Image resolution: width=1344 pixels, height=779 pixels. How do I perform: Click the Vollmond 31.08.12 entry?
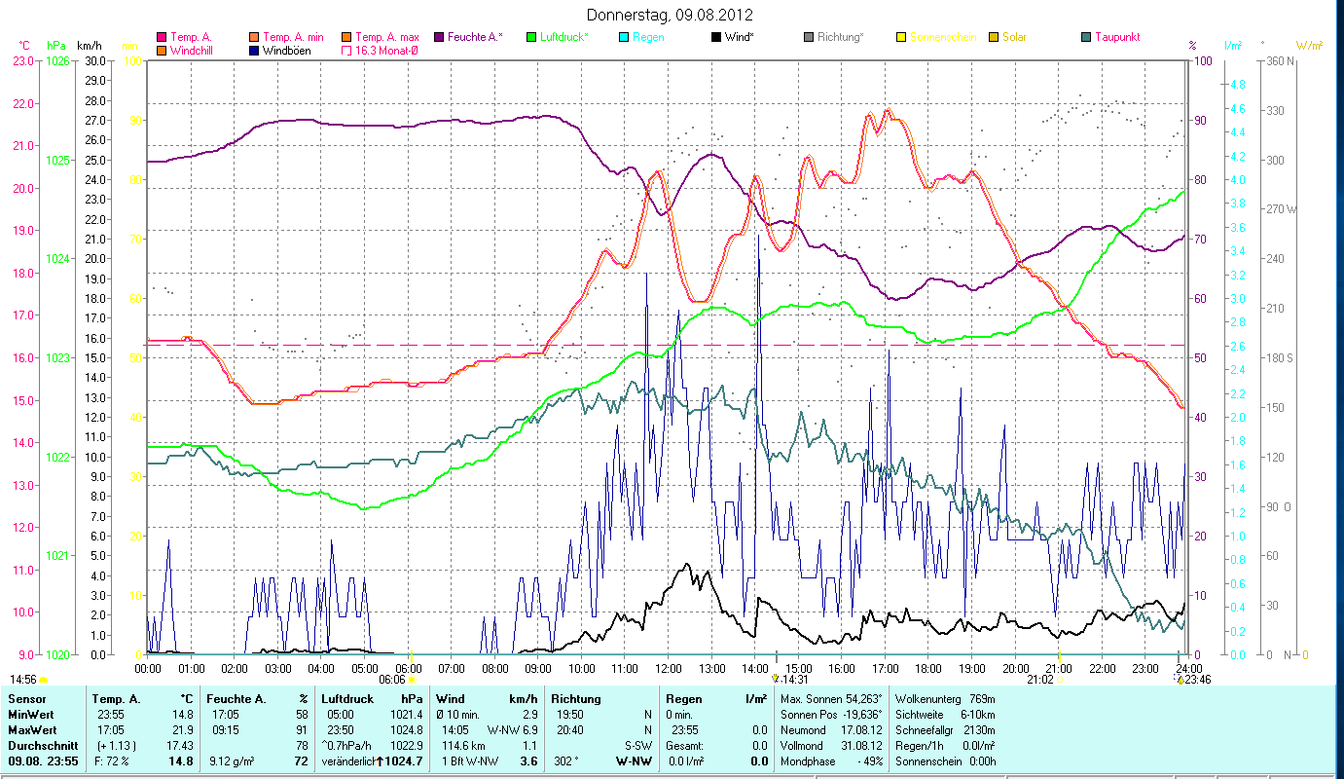coord(832,745)
